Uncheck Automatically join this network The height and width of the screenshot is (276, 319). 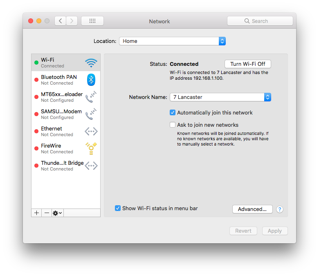pos(173,112)
